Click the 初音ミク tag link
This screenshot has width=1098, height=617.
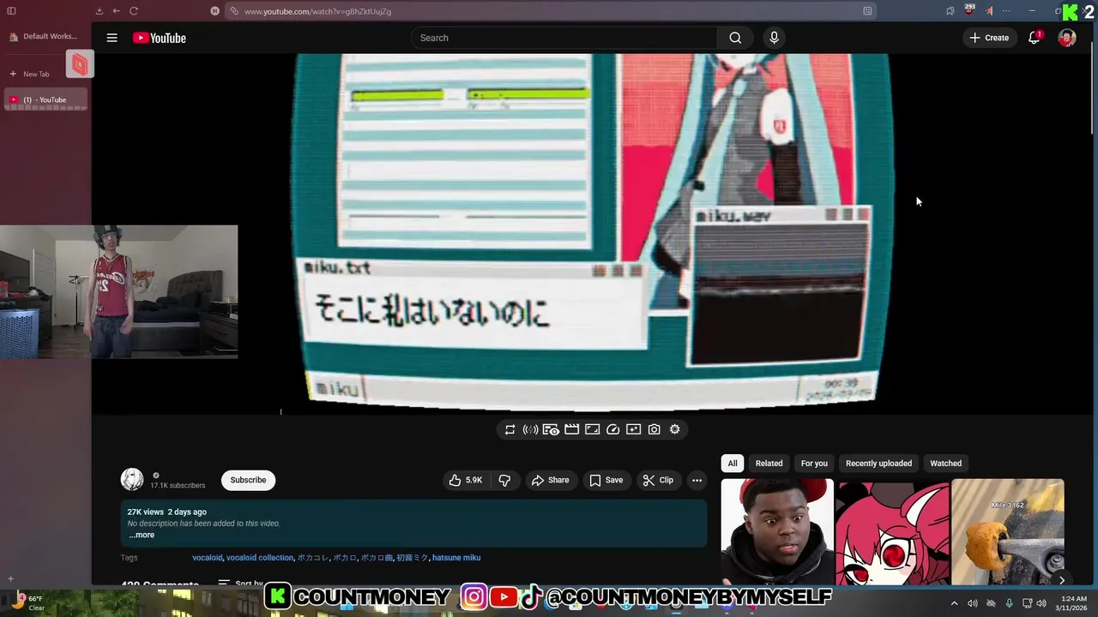[x=412, y=558]
